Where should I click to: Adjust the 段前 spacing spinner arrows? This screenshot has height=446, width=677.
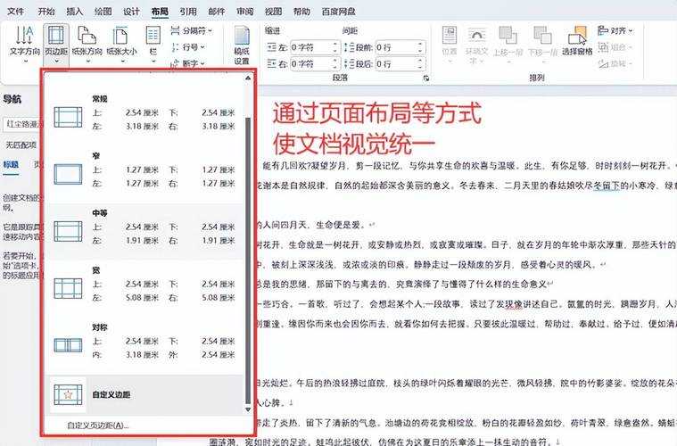click(x=420, y=47)
